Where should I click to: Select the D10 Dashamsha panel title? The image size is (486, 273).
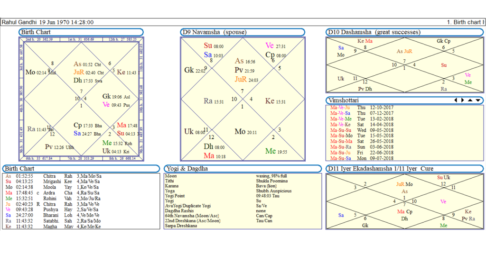point(404,32)
